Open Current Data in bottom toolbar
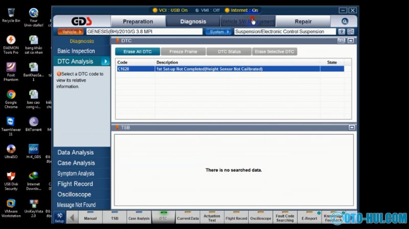The image size is (409, 229). coord(188,218)
